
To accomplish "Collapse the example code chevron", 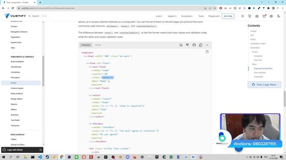I will click(207, 45).
